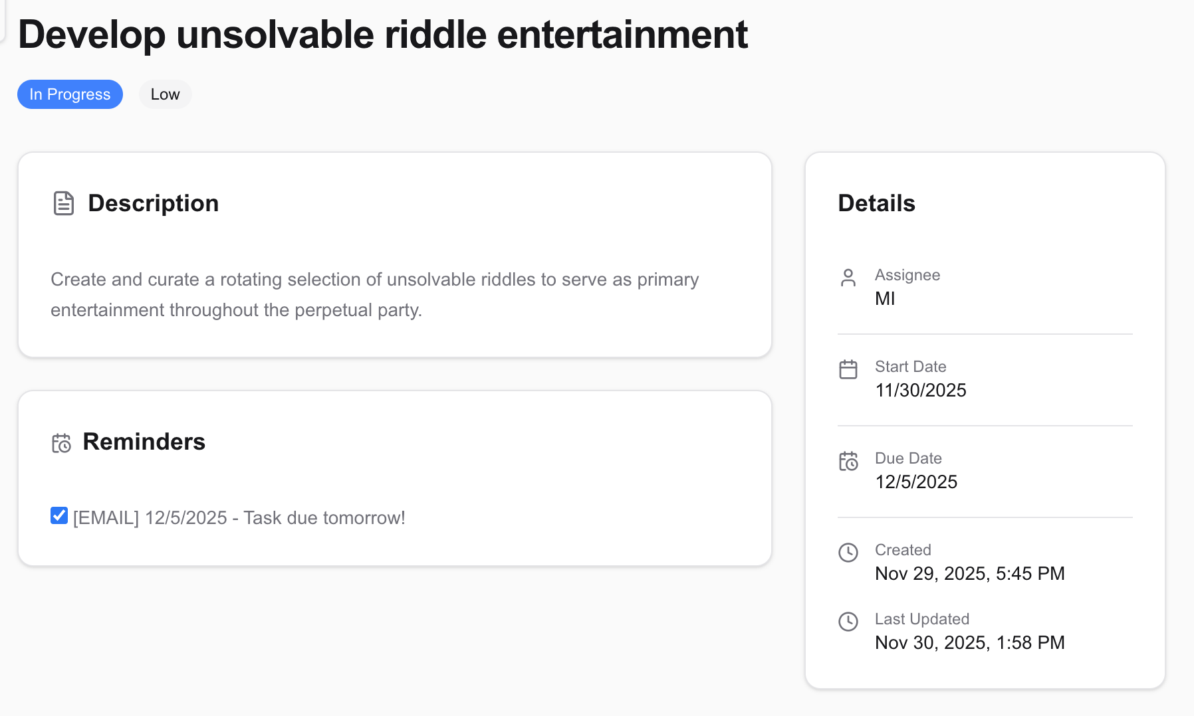The image size is (1194, 716).
Task: Click the In Progress status badge
Action: pyautogui.click(x=70, y=94)
